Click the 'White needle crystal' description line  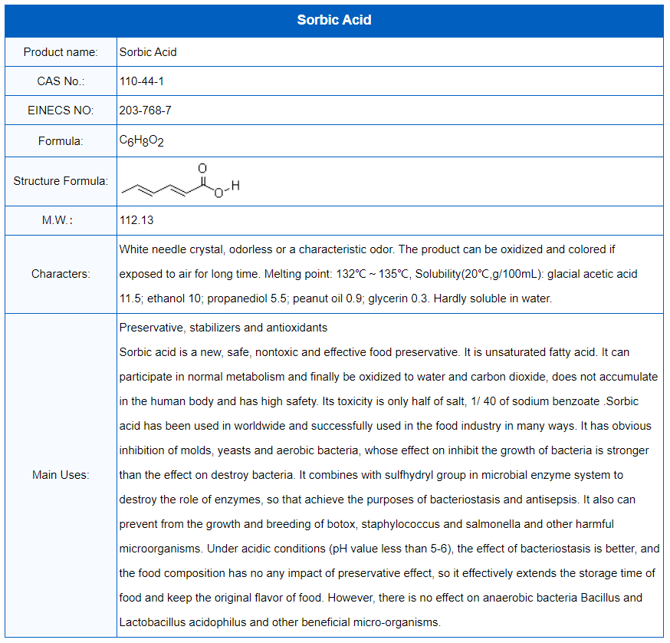point(367,249)
